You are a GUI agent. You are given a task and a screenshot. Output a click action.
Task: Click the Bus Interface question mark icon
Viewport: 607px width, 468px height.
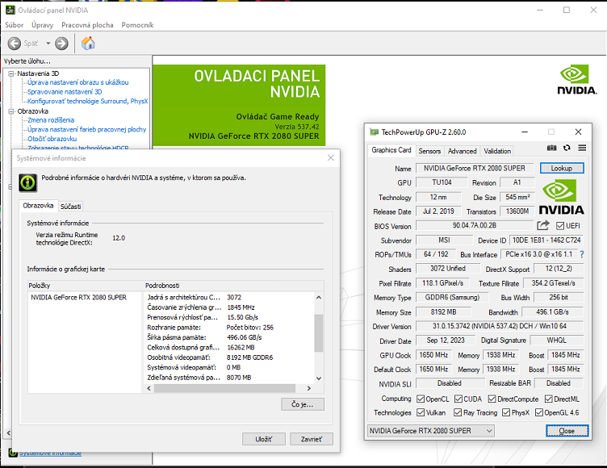pos(582,254)
